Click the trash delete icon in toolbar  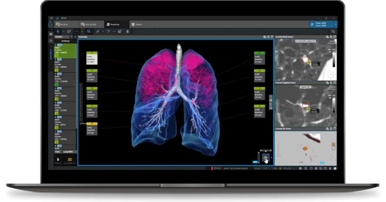[127, 31]
